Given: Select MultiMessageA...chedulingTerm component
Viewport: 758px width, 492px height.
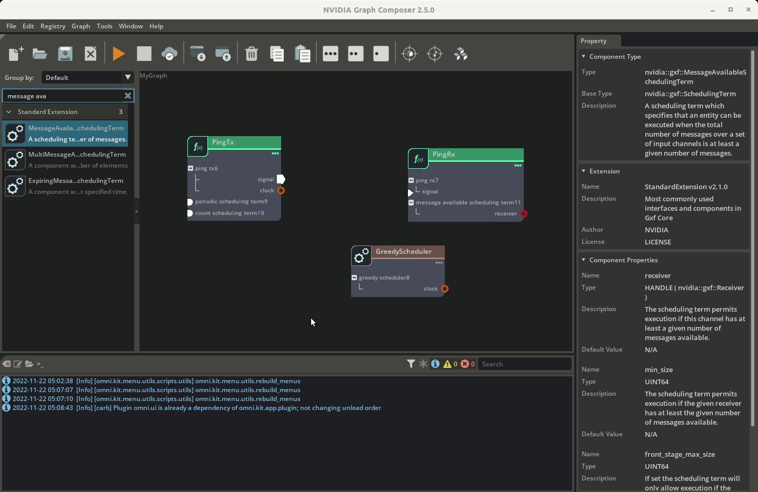Looking at the screenshot, I should (66, 160).
